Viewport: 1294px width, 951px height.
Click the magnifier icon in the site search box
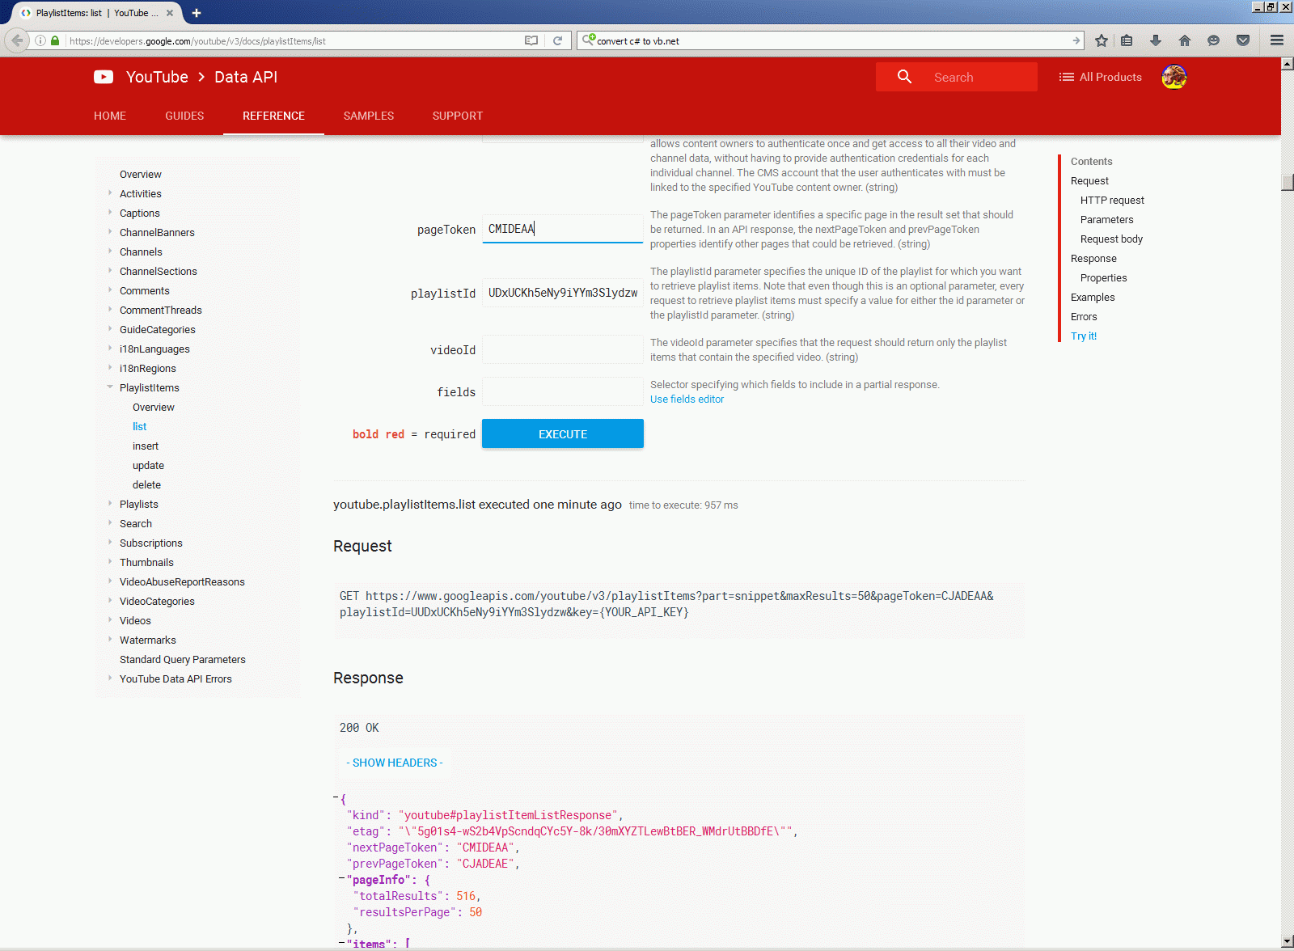(904, 77)
